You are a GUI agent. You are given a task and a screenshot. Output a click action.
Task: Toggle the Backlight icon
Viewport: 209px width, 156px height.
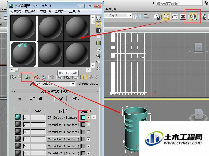point(98,24)
